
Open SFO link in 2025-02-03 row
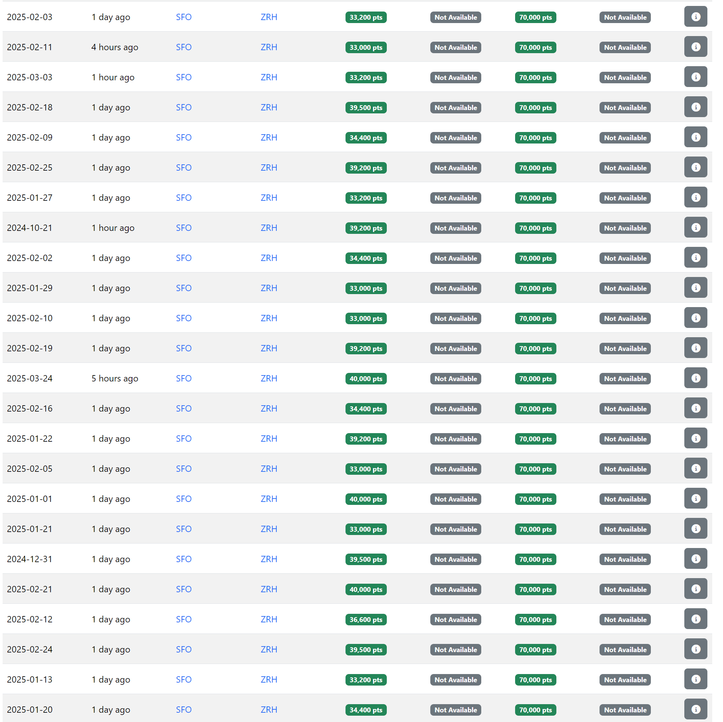[183, 17]
